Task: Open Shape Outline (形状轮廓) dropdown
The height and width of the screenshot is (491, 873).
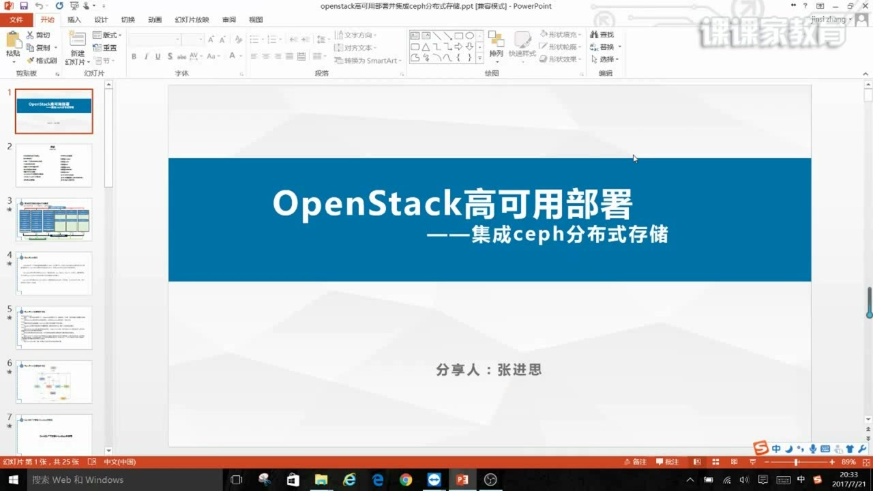Action: (x=562, y=46)
